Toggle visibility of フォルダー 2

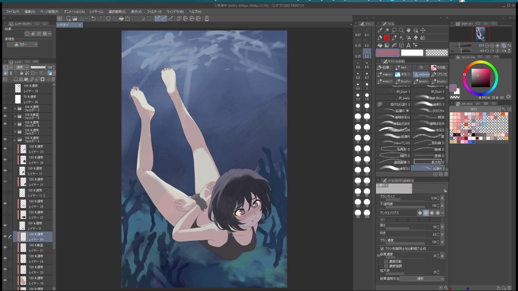pyautogui.click(x=5, y=108)
